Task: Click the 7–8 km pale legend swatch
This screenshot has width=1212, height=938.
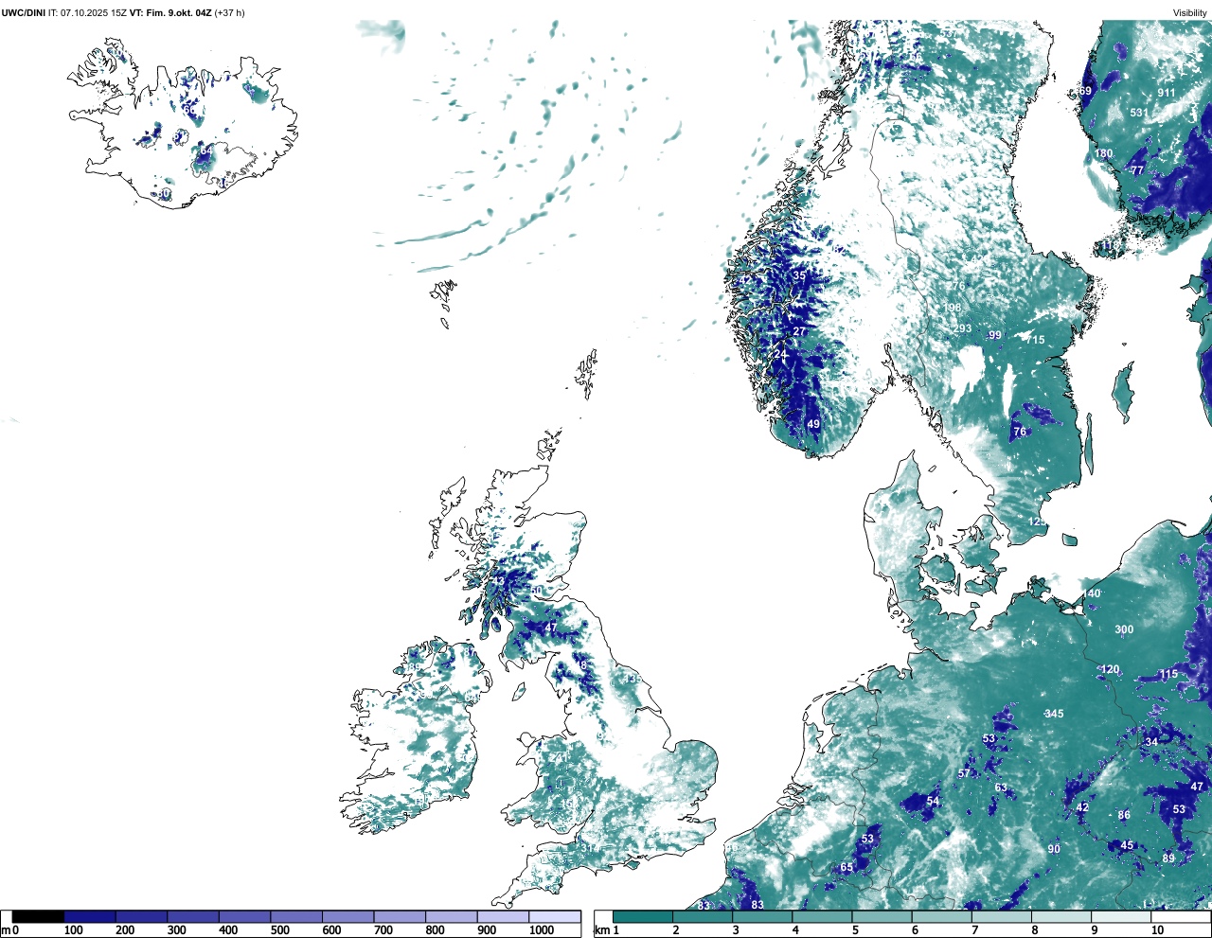Action: point(1001,917)
